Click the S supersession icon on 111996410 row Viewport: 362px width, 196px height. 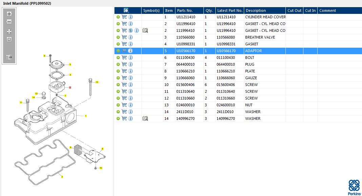[x=130, y=30]
